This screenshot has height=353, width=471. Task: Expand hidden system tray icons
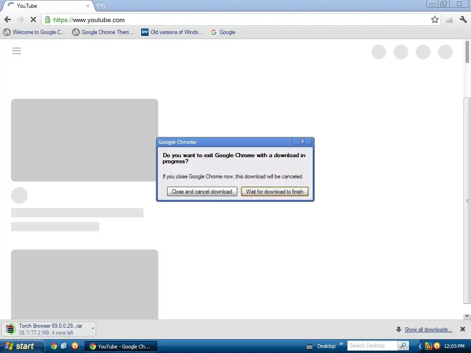[420, 347]
